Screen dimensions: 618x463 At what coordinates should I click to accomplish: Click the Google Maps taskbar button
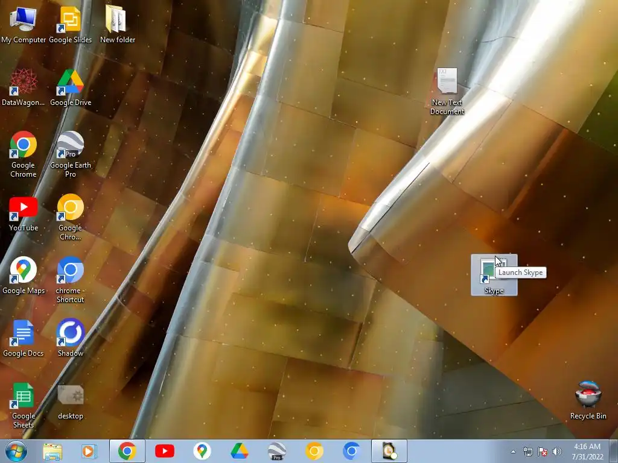[202, 451]
